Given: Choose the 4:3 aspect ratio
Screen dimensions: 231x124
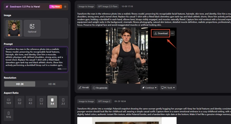Looking at the screenshot, I should click(x=30, y=102).
